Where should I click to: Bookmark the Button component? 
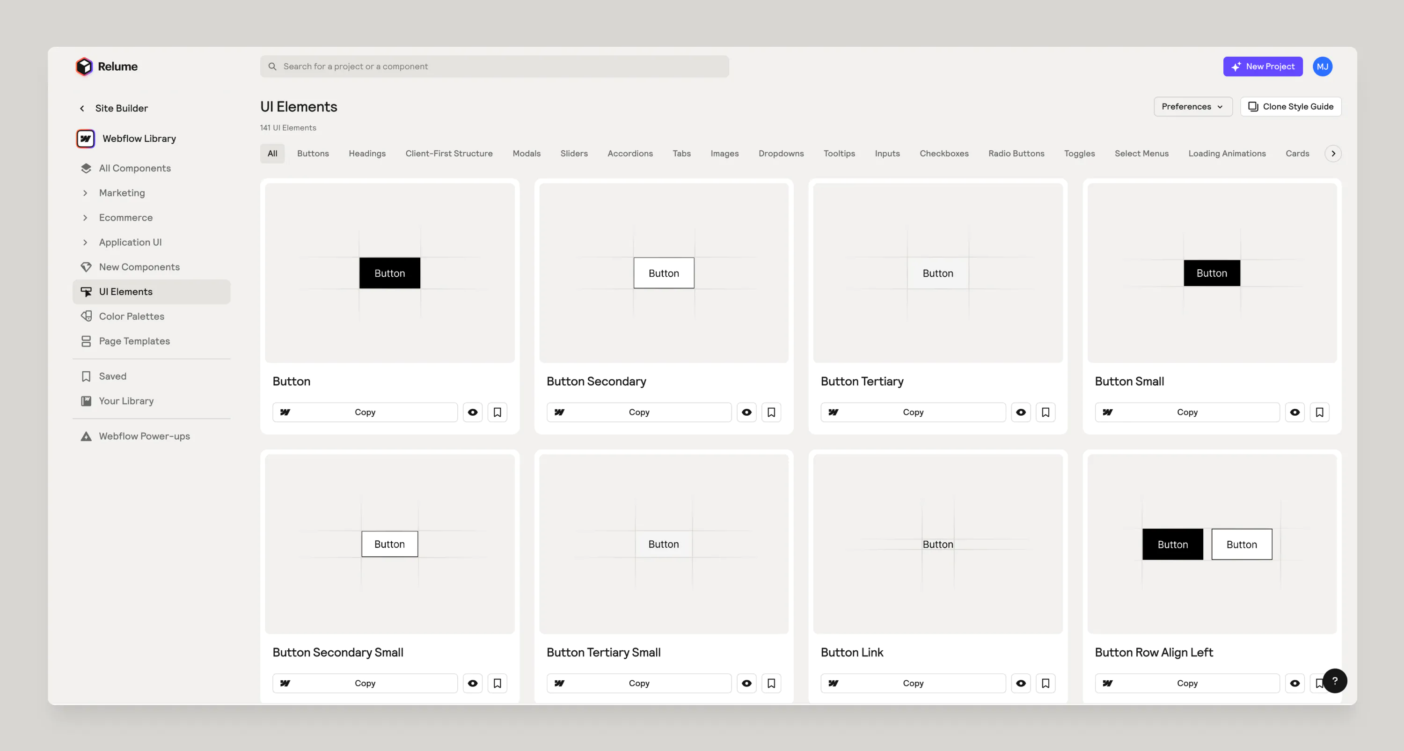coord(497,412)
